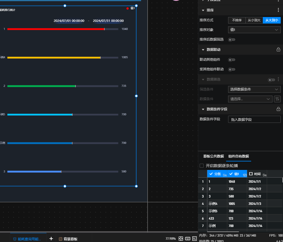Open the 排序 section more-options menu
This screenshot has width=283, height=242.
pos(278,10)
